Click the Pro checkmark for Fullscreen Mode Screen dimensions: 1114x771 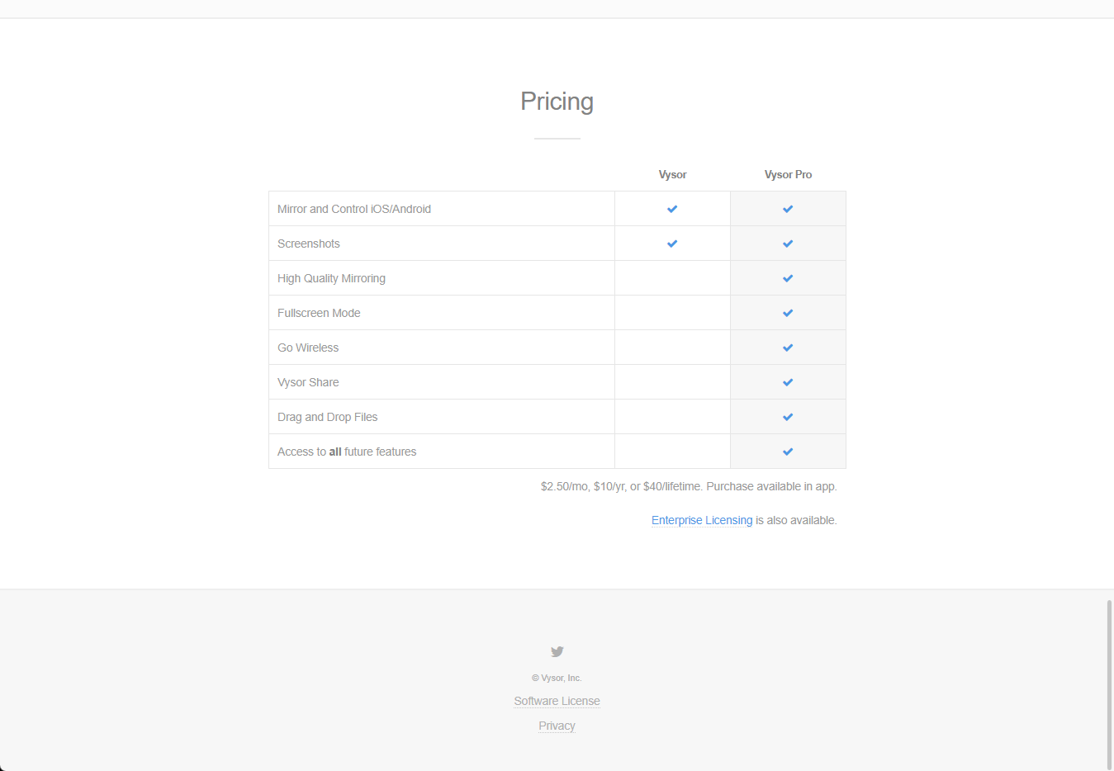pos(788,313)
